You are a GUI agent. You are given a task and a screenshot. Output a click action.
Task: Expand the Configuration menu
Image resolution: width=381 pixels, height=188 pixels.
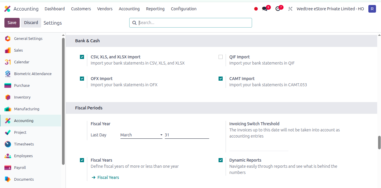click(x=184, y=9)
